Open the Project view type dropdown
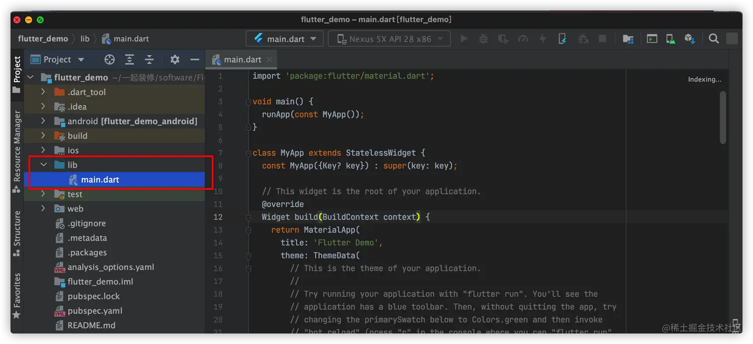Viewport: 753px width, 344px height. (x=57, y=60)
